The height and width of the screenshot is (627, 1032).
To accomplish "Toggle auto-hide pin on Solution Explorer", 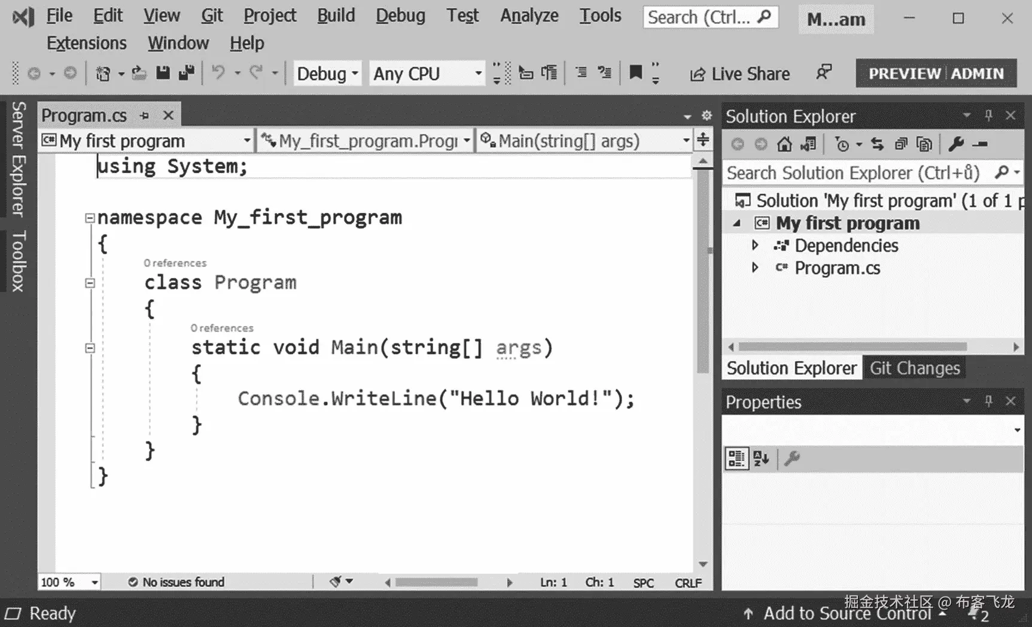I will coord(988,115).
